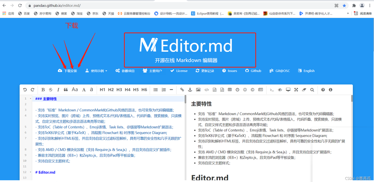Viewport: 374px width, 182px height.
Task: Open the emoji picker smiley icon
Action: (x=245, y=90)
